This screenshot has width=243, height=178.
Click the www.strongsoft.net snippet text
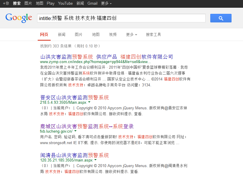(56, 143)
